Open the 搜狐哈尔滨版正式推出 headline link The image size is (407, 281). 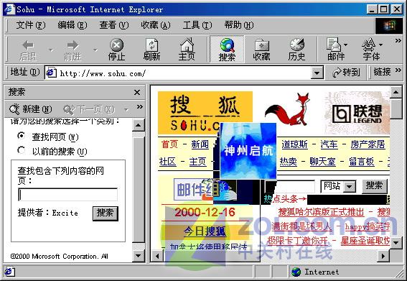click(x=322, y=212)
